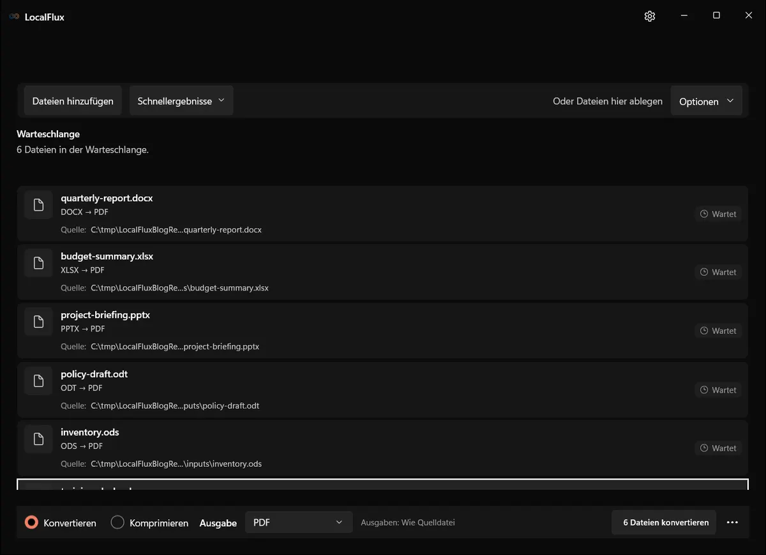Select the budget-summary.xlsx file name
This screenshot has height=555, width=766.
[107, 256]
